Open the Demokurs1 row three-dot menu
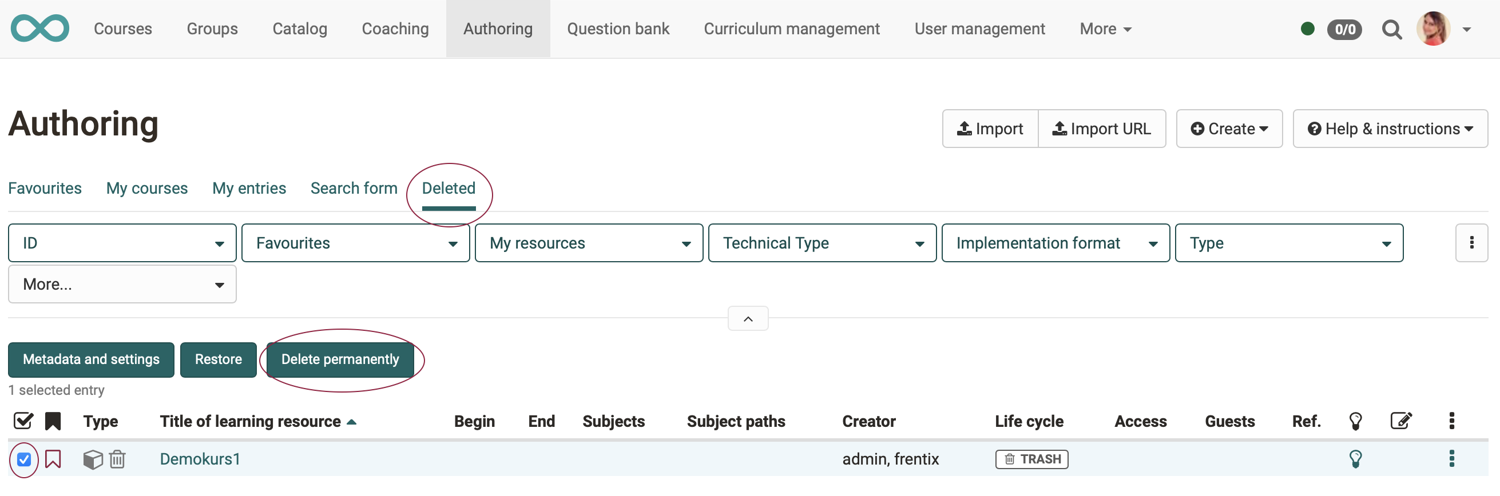 tap(1451, 459)
